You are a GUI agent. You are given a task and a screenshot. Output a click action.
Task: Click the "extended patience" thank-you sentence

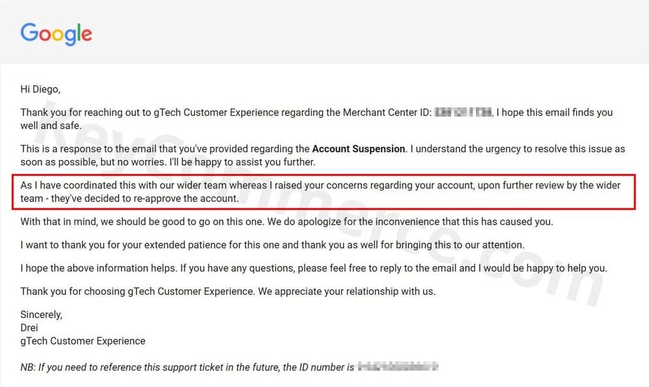pyautogui.click(x=272, y=245)
